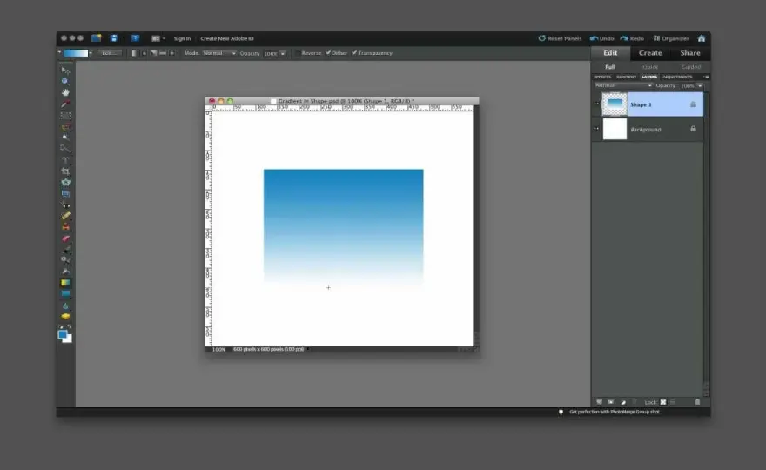Image resolution: width=766 pixels, height=470 pixels.
Task: Select the Cookie Cutter tool
Action: pyautogui.click(x=65, y=182)
